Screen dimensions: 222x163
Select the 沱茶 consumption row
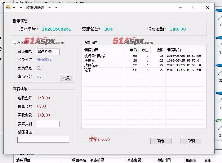[x=144, y=70]
